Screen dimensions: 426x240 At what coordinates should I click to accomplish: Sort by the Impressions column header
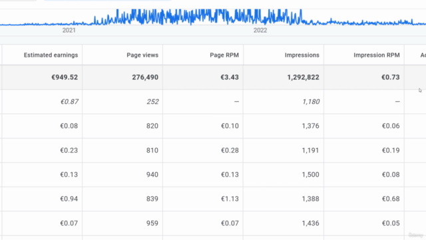click(302, 55)
